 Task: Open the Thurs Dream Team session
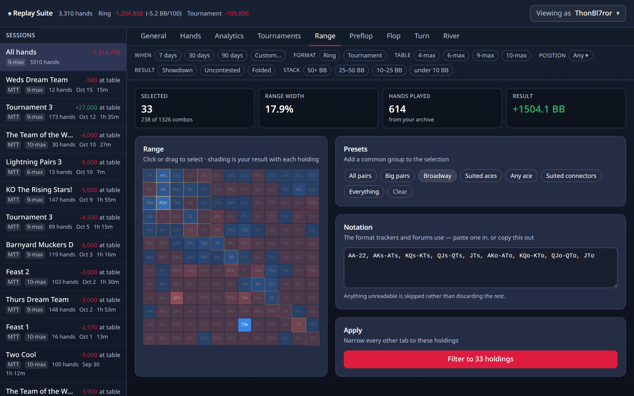(x=63, y=304)
